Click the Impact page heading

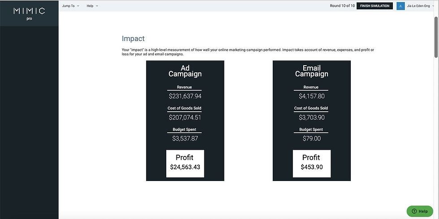point(133,38)
